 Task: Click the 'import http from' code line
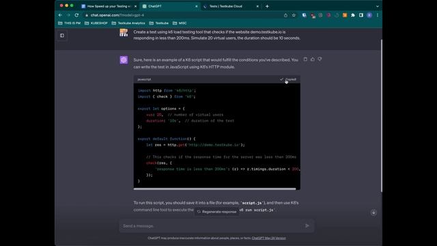[167, 90]
